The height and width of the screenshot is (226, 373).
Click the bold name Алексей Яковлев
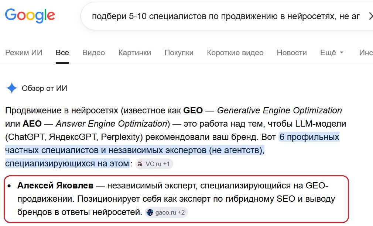coord(55,186)
